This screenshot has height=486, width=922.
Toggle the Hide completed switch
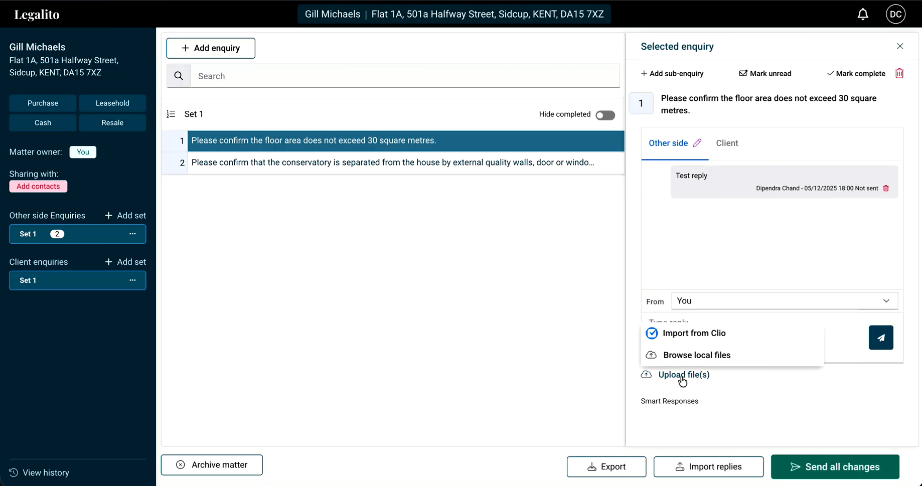click(605, 115)
